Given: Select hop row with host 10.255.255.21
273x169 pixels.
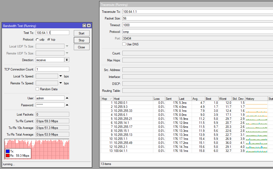Looking at the screenshot, I should (187, 119).
